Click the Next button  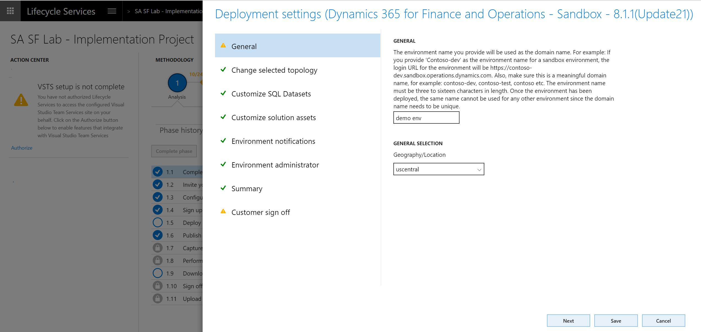pos(568,320)
